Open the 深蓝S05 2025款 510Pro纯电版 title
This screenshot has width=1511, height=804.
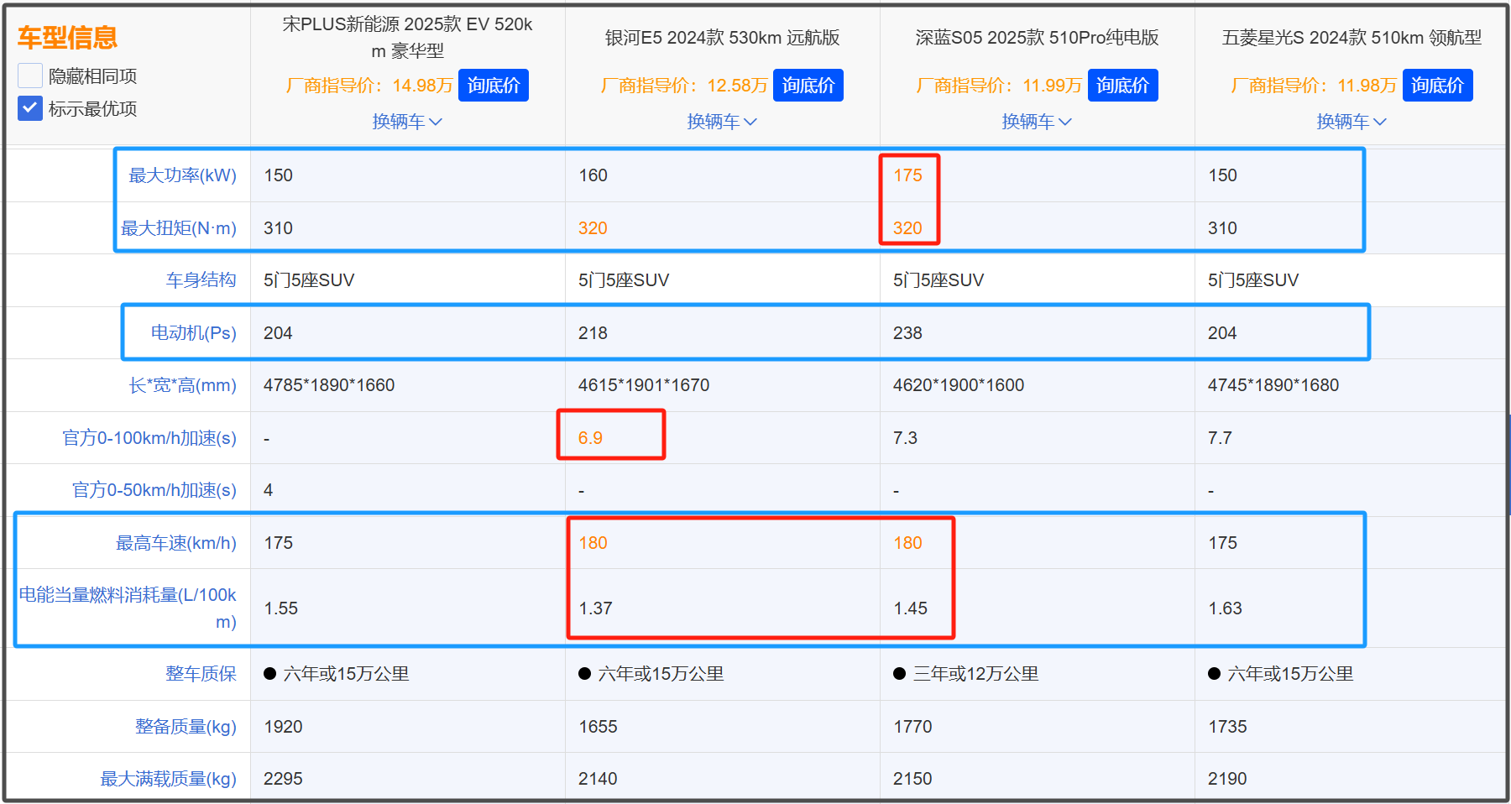pos(1037,37)
